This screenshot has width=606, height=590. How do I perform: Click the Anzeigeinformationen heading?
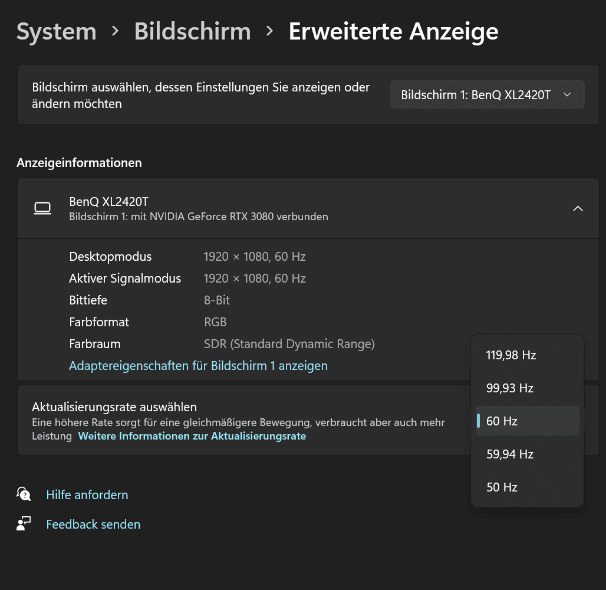click(79, 163)
